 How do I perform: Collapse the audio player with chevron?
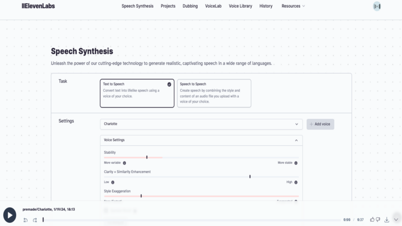(x=396, y=220)
